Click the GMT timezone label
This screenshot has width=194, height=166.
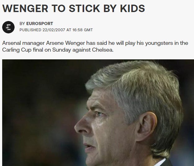(x=88, y=30)
